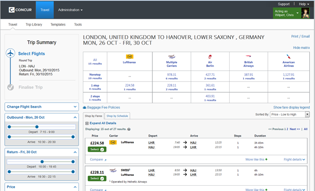Open Templates
This screenshot has width=315, height=191.
click(58, 25)
